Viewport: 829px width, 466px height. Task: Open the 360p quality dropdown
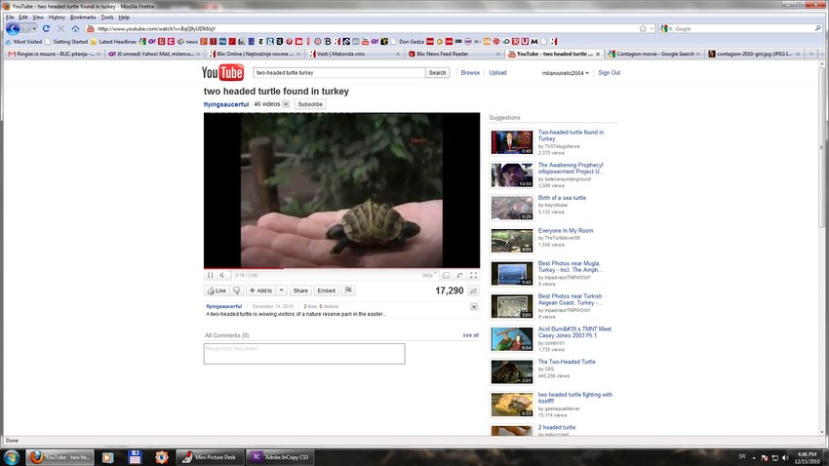[x=429, y=276]
